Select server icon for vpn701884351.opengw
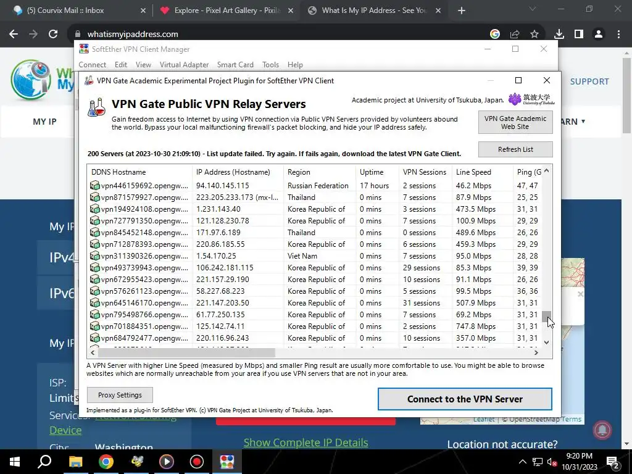 tap(94, 326)
